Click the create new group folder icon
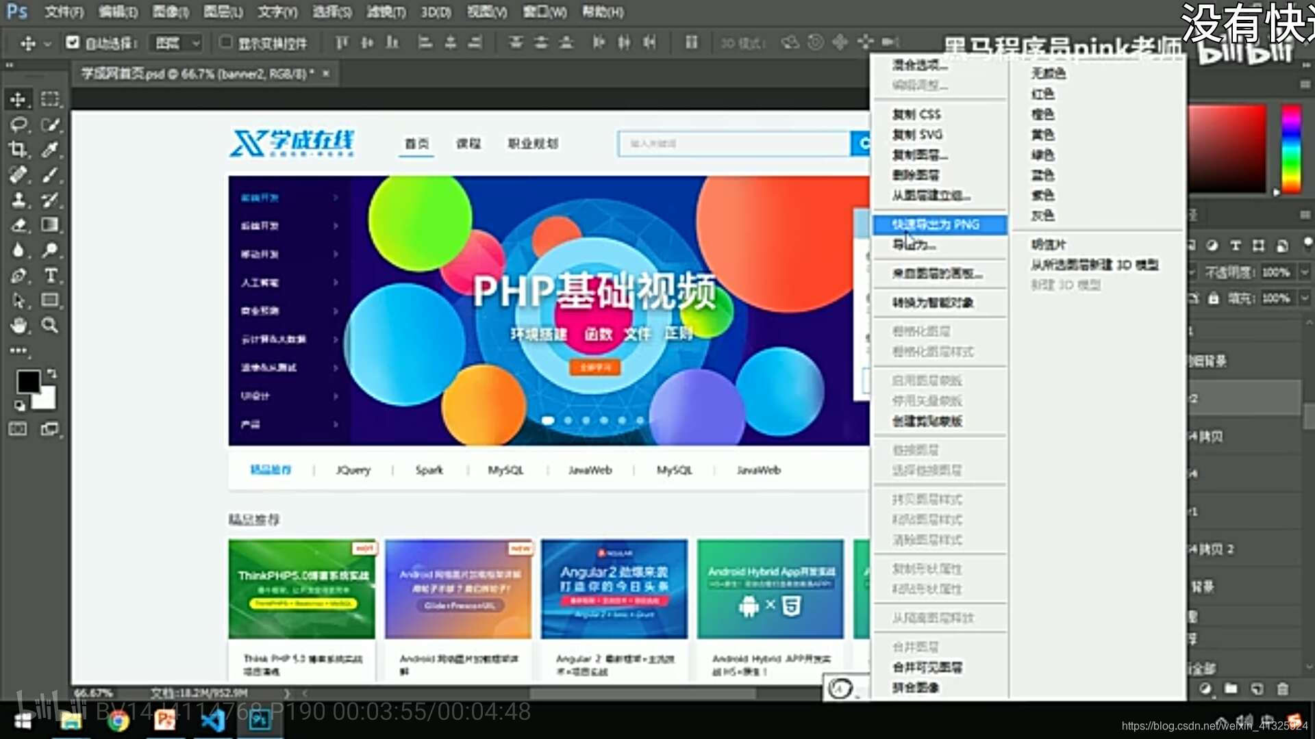This screenshot has height=739, width=1315. [1231, 688]
